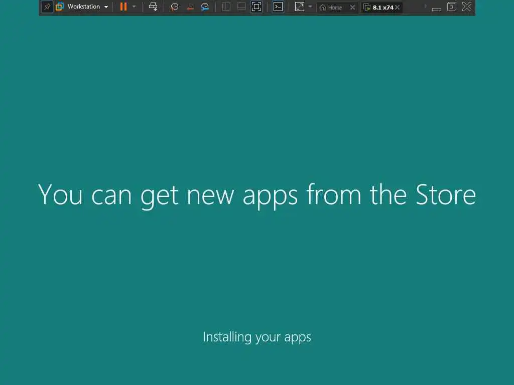Open the console view icon
514x385 pixels.
(278, 7)
